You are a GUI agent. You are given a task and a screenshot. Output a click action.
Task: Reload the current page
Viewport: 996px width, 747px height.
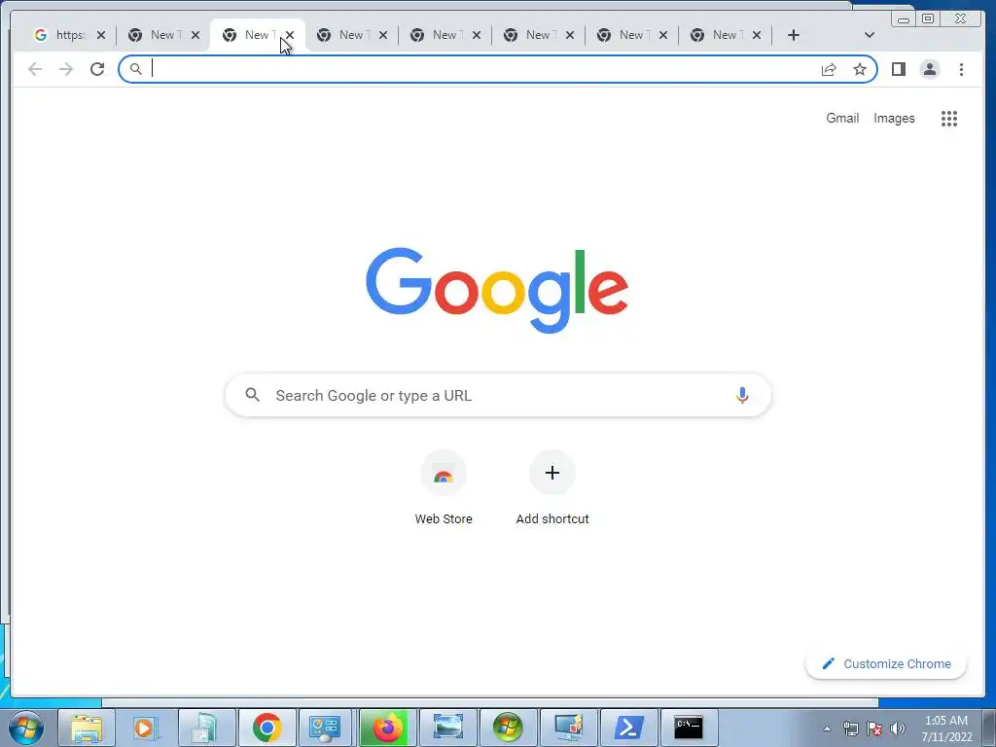point(97,69)
